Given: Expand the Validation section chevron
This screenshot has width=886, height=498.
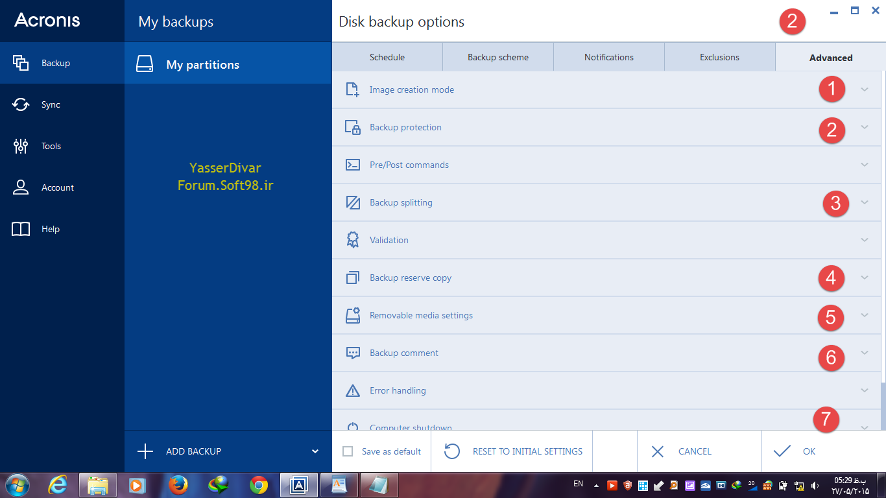Looking at the screenshot, I should [865, 240].
